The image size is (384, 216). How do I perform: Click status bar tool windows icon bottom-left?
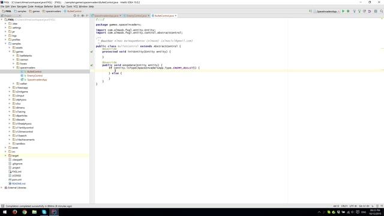point(2,206)
